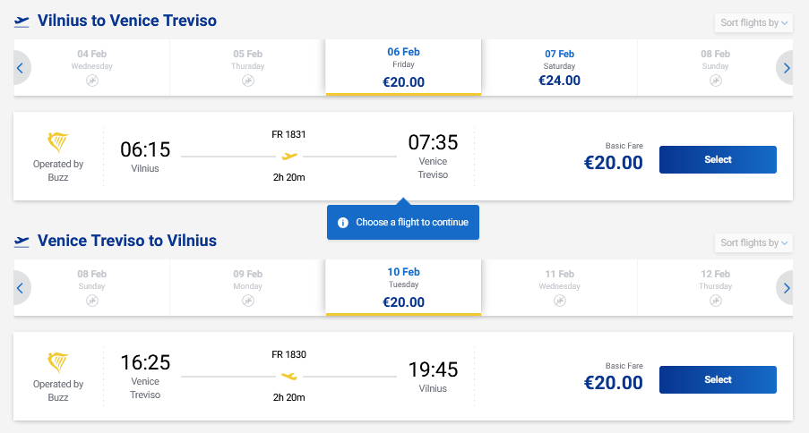Open return Sort flights by dropdown
809x433 pixels.
click(753, 242)
